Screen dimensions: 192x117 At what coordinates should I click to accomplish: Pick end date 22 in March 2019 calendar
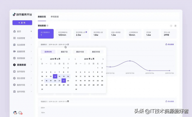[64, 81]
